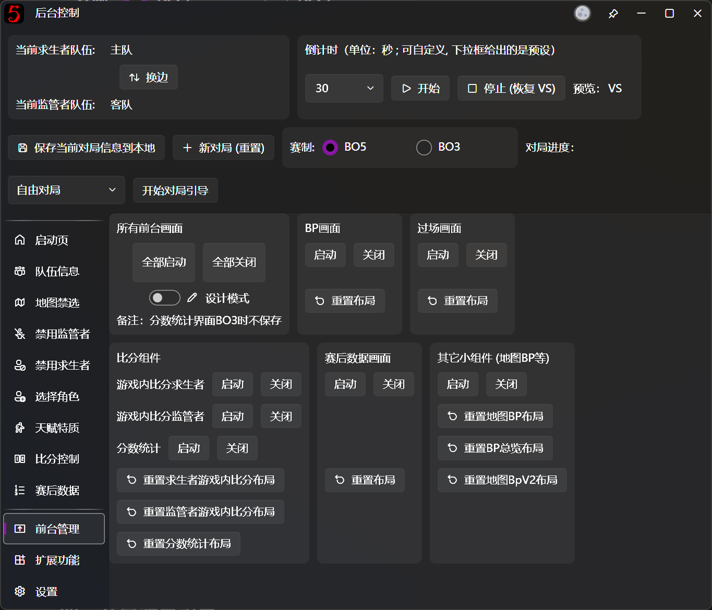Select the 地图禁选 map ban icon in sidebar
712x610 pixels.
coord(20,302)
